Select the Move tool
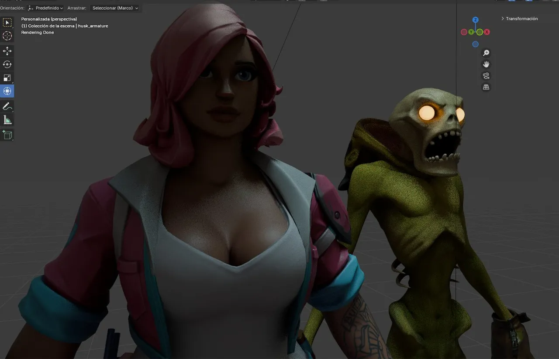 pos(7,51)
